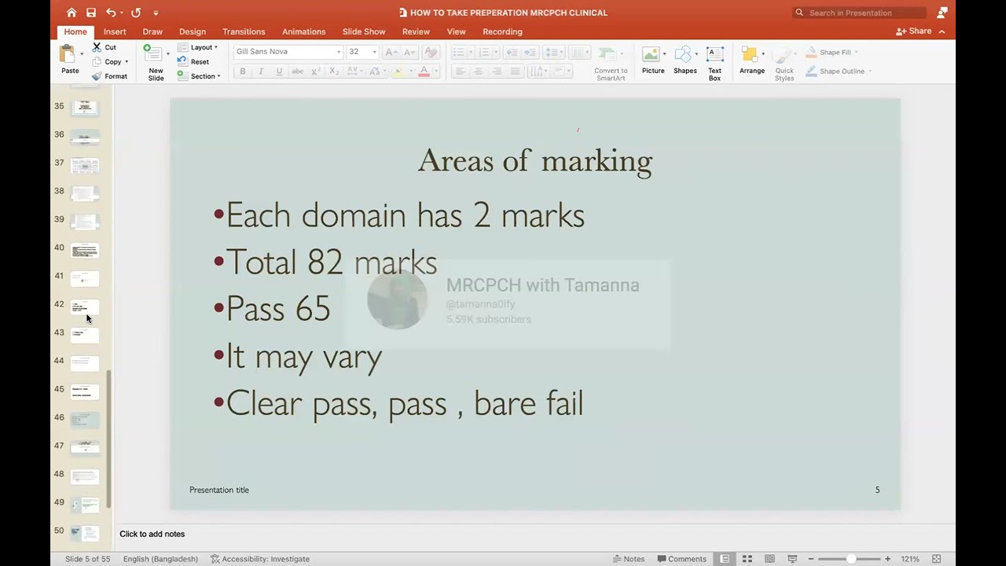Toggle italic formatting
Screen dimensions: 1006x566
coord(261,72)
